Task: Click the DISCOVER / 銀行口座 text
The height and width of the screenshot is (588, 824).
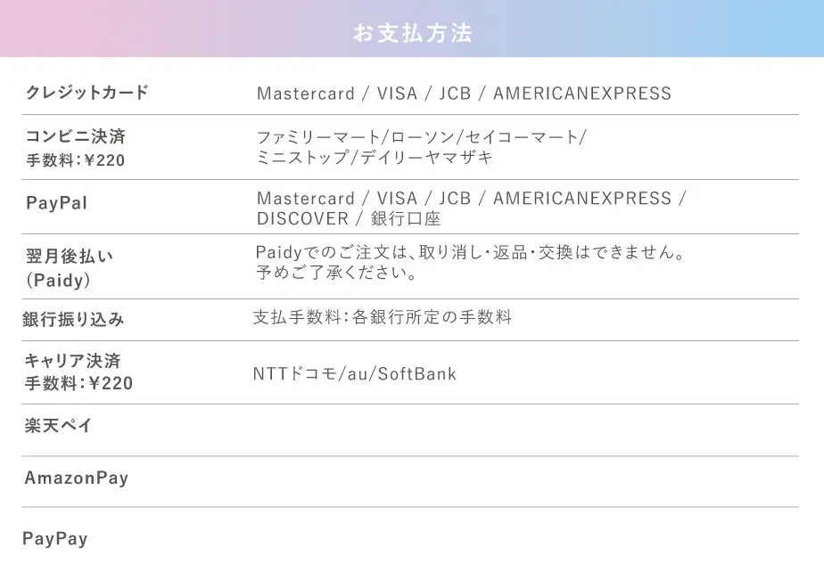Action: (x=349, y=218)
